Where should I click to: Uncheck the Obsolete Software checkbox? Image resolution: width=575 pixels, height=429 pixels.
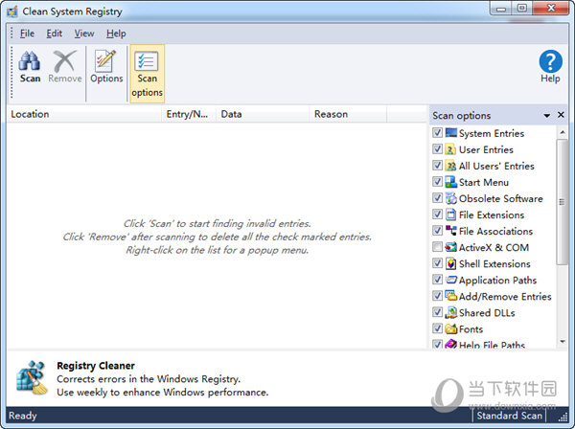point(437,198)
